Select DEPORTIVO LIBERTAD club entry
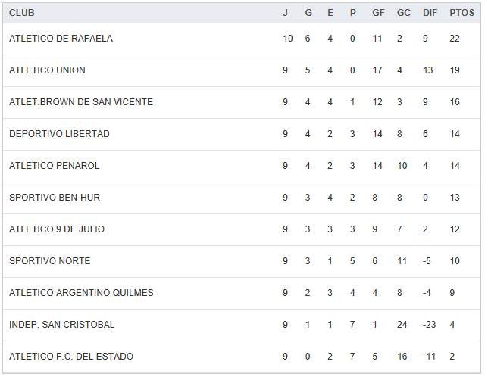 coord(59,134)
